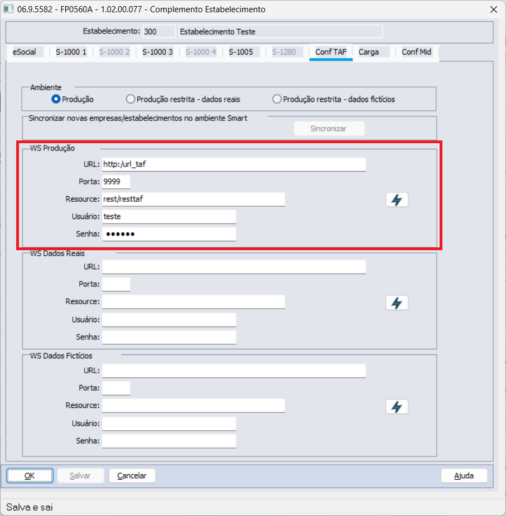The image size is (506, 516).
Task: Click the WS Dados Reais Senha field
Action: pyautogui.click(x=169, y=337)
